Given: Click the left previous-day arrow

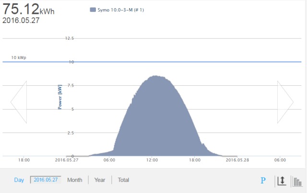Looking at the screenshot, I should tap(19, 102).
